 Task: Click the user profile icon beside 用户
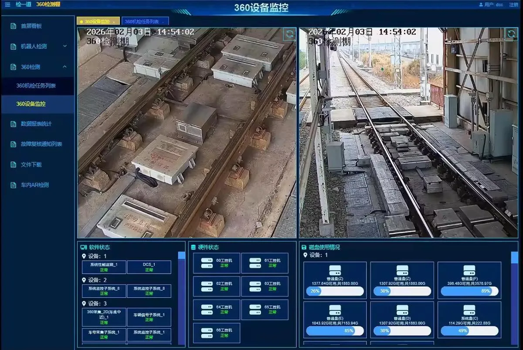tap(481, 4)
